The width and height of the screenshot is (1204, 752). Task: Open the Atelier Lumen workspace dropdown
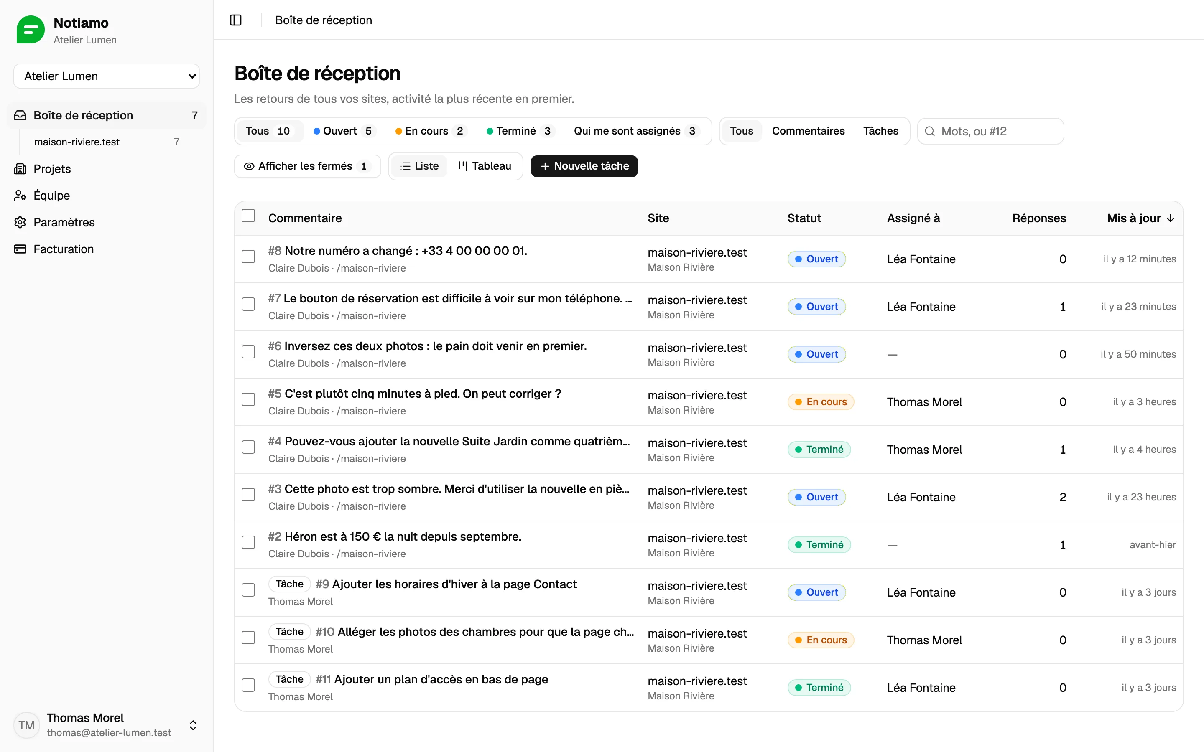[x=107, y=76]
